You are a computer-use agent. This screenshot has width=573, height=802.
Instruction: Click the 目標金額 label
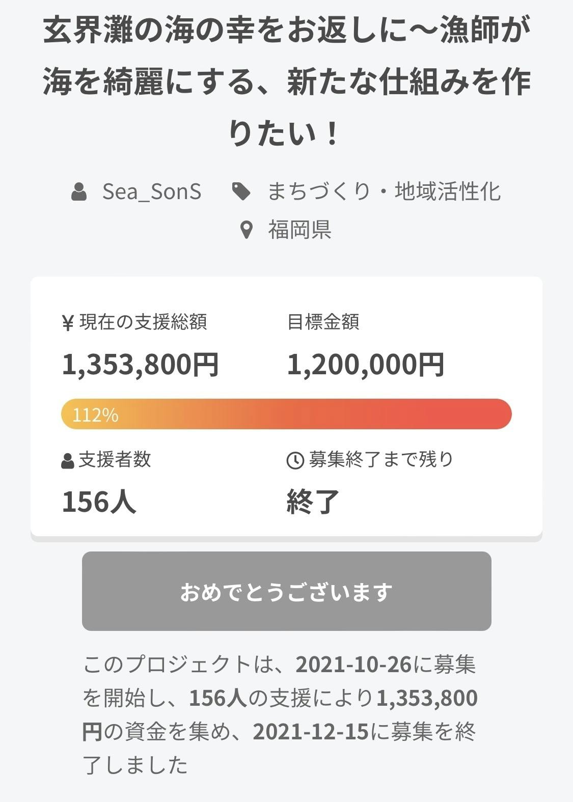pyautogui.click(x=323, y=322)
